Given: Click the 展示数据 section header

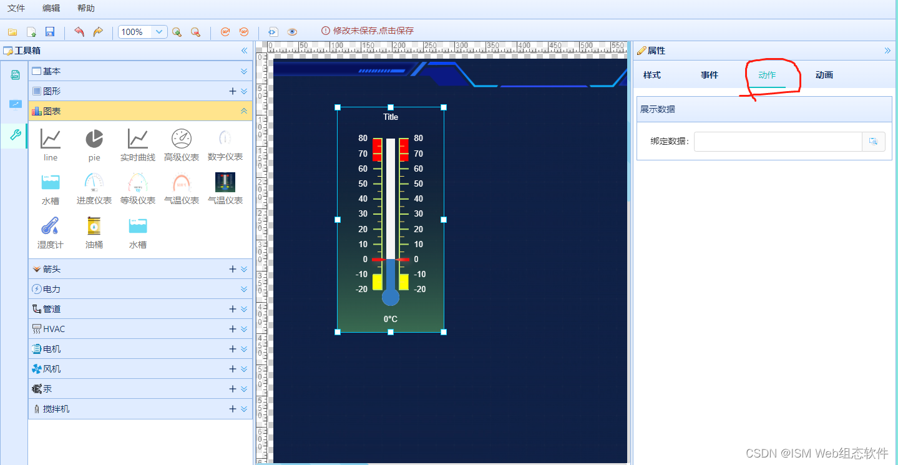Looking at the screenshot, I should point(764,109).
